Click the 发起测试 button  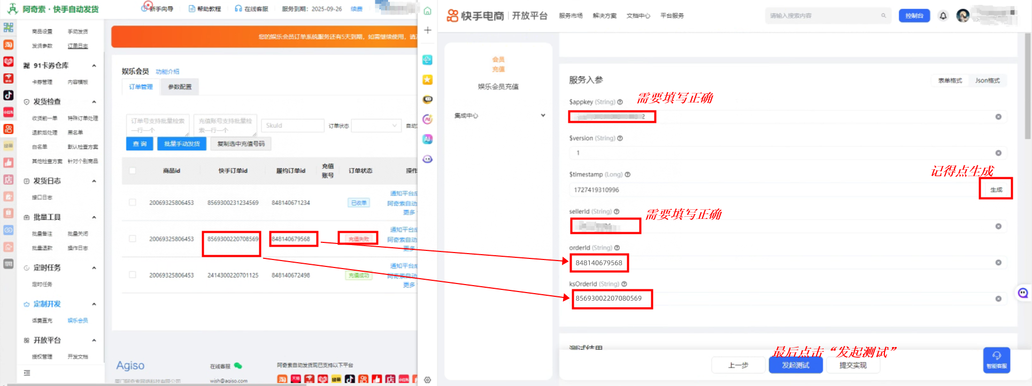796,365
